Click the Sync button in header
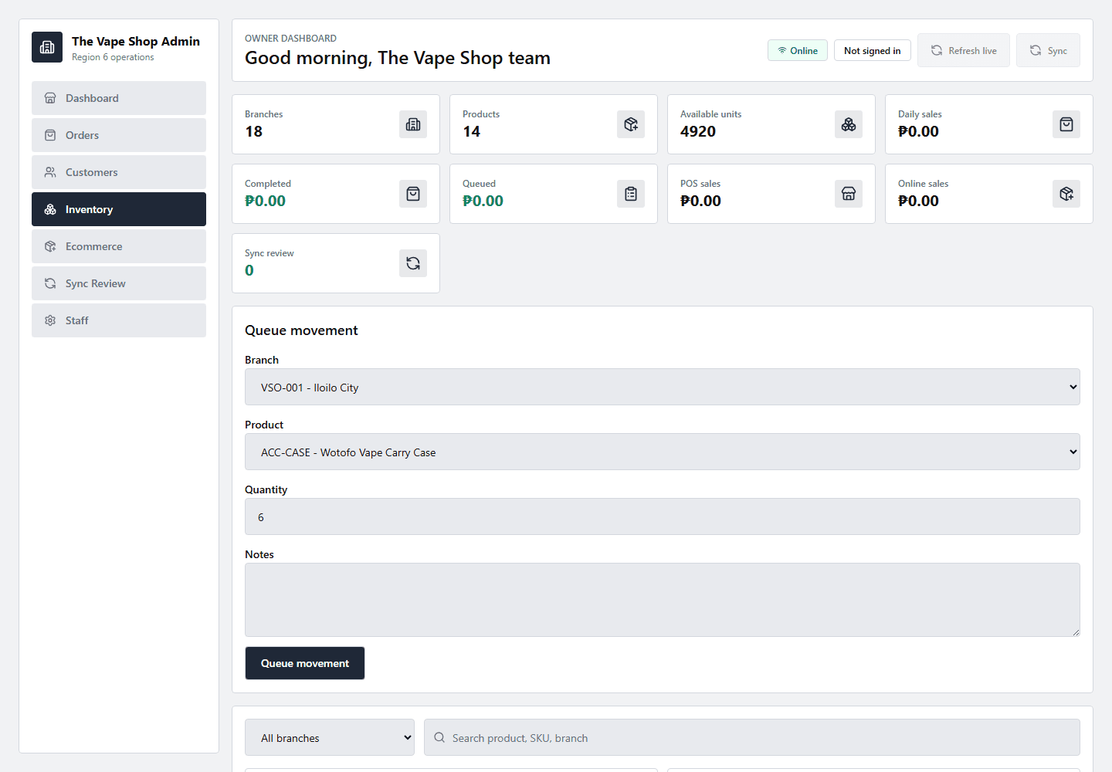The width and height of the screenshot is (1112, 772). (1048, 50)
